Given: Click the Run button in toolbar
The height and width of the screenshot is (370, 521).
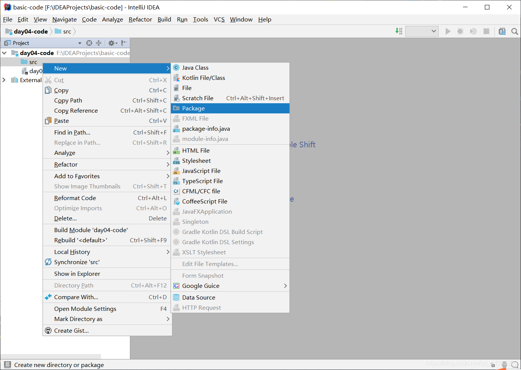Looking at the screenshot, I should coord(448,31).
